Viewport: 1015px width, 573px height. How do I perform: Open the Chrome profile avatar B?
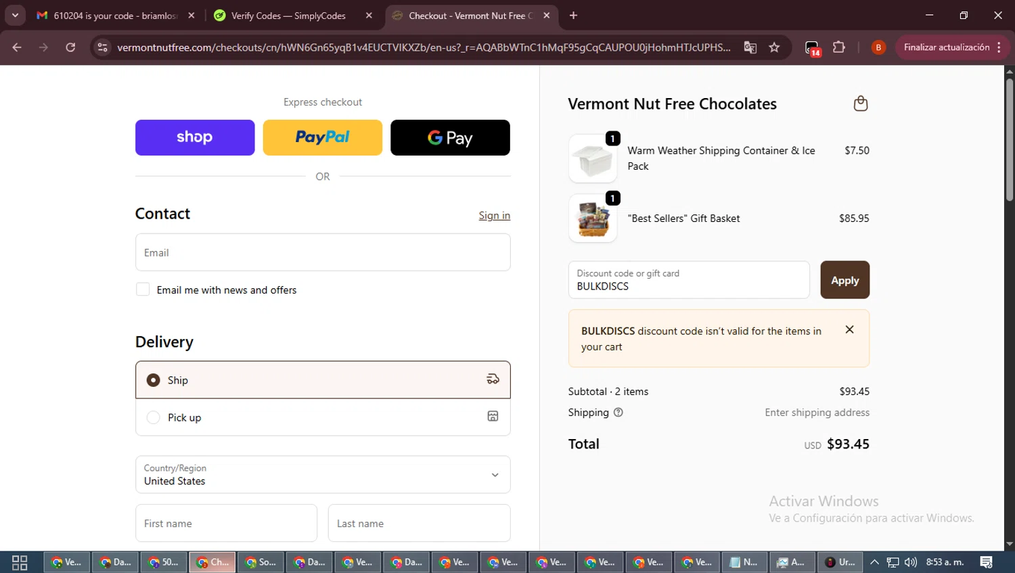(878, 47)
